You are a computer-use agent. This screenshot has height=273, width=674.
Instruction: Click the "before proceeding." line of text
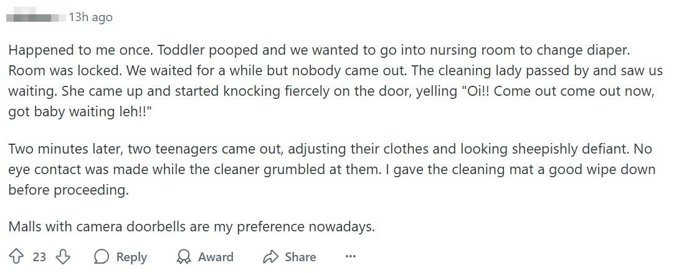coord(69,190)
